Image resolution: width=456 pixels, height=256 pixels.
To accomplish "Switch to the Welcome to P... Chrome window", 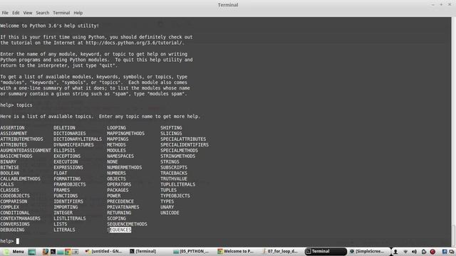I will point(236,251).
